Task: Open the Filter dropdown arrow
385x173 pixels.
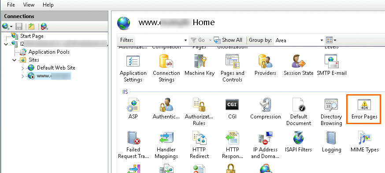Action: (x=185, y=40)
